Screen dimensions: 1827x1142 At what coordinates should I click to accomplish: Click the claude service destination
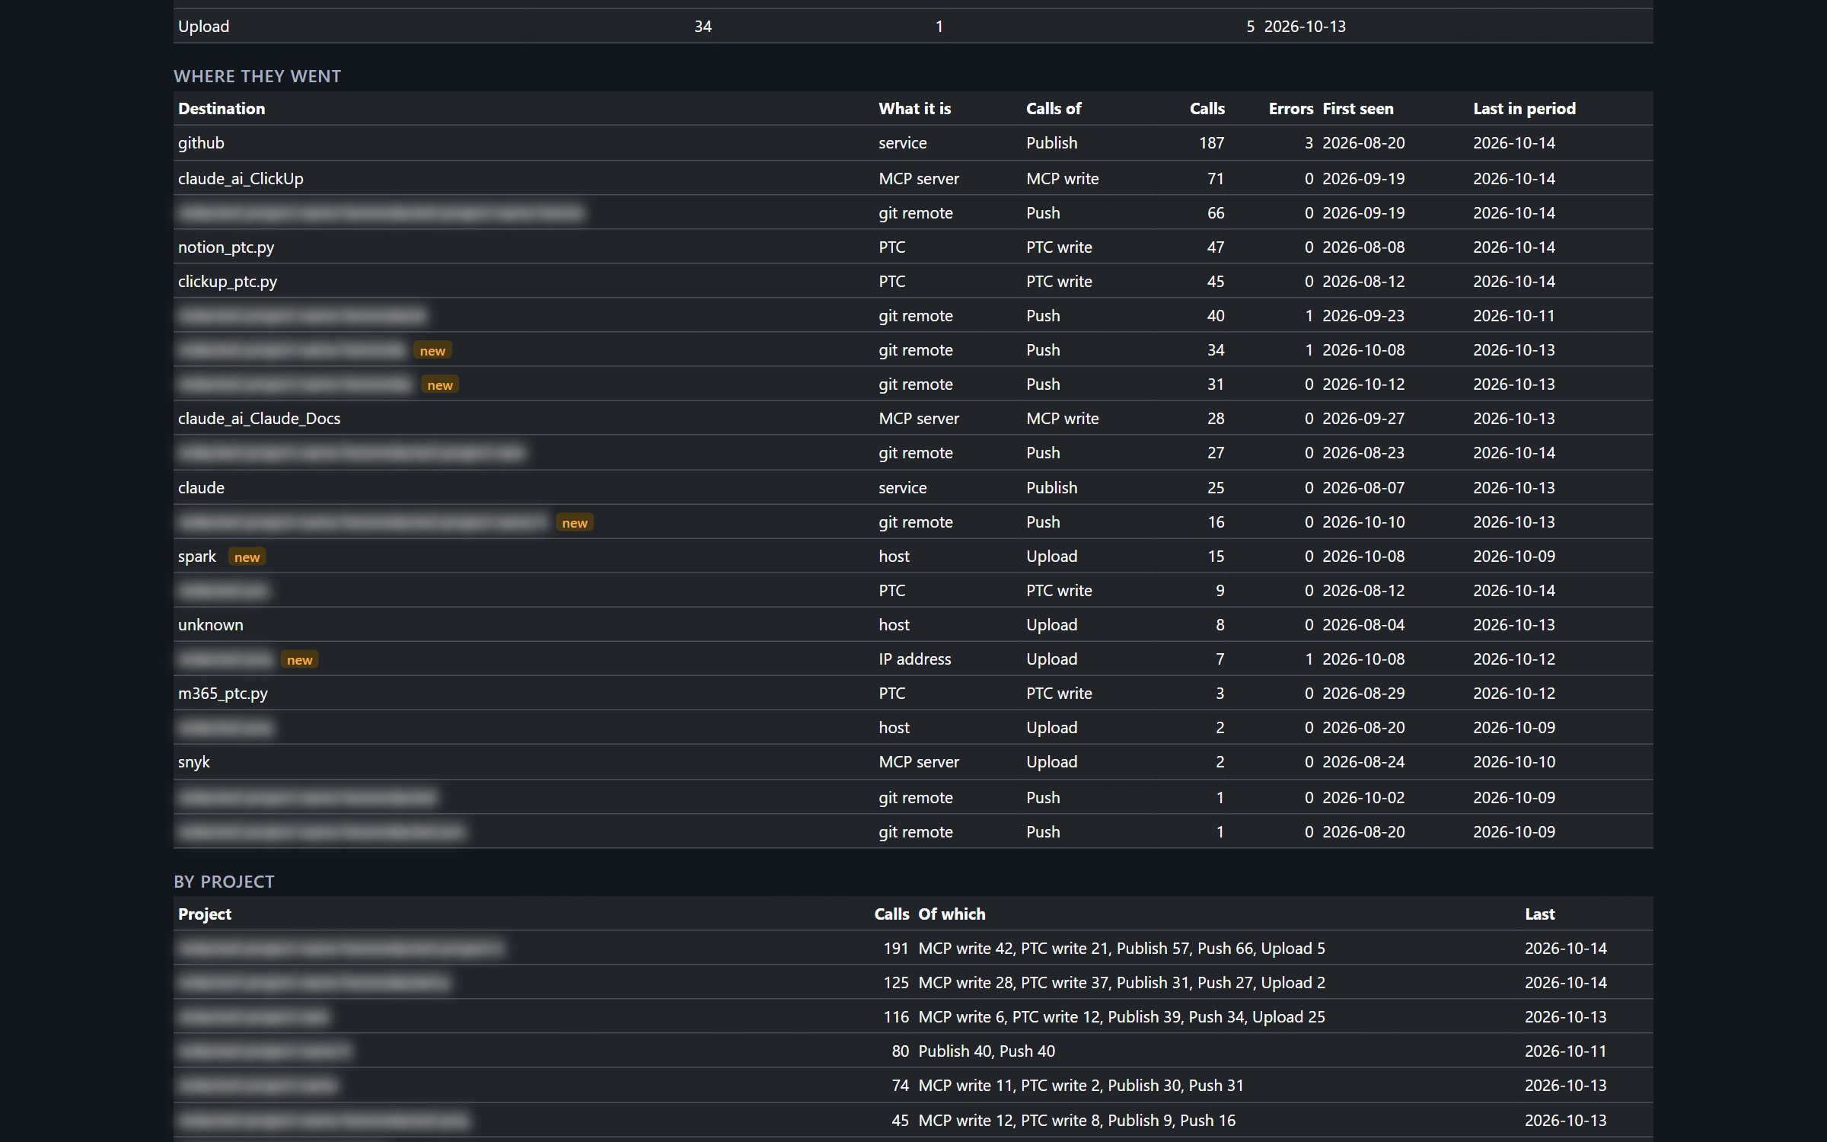tap(201, 488)
